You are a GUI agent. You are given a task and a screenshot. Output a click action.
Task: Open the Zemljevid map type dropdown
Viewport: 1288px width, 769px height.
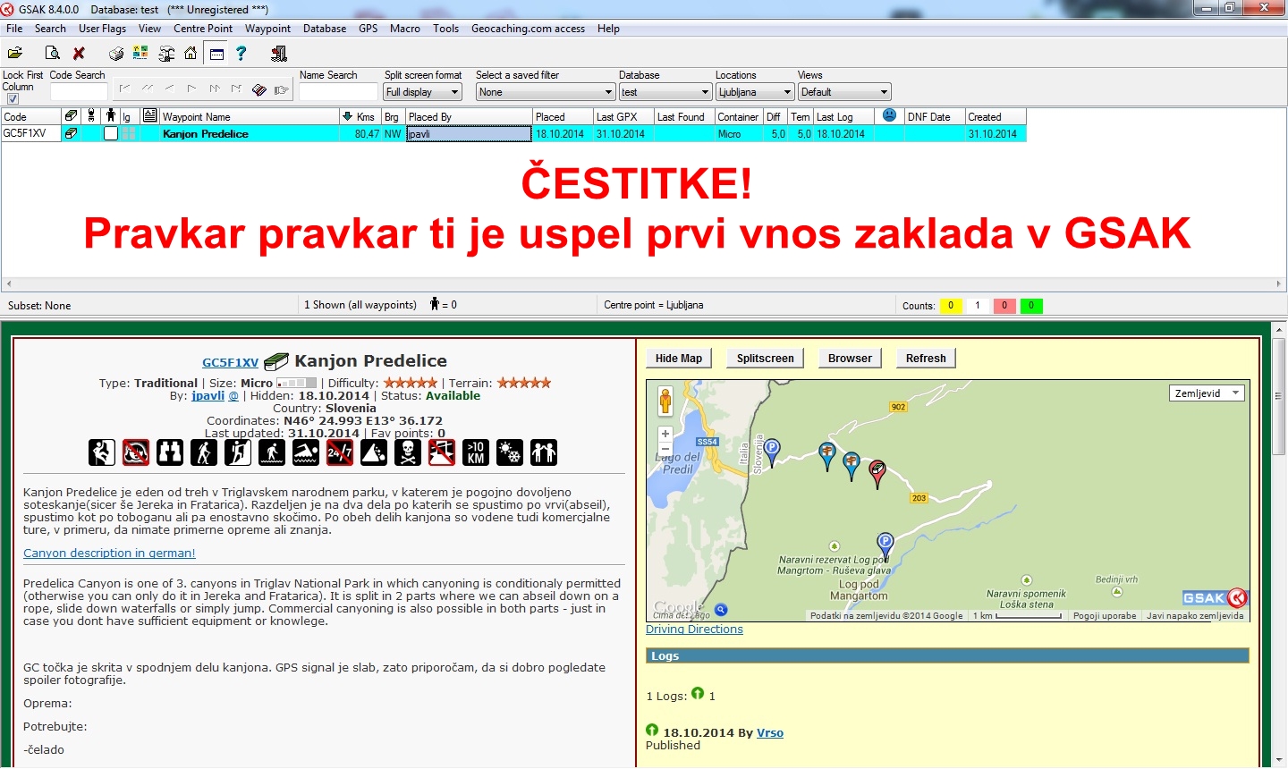1207,393
